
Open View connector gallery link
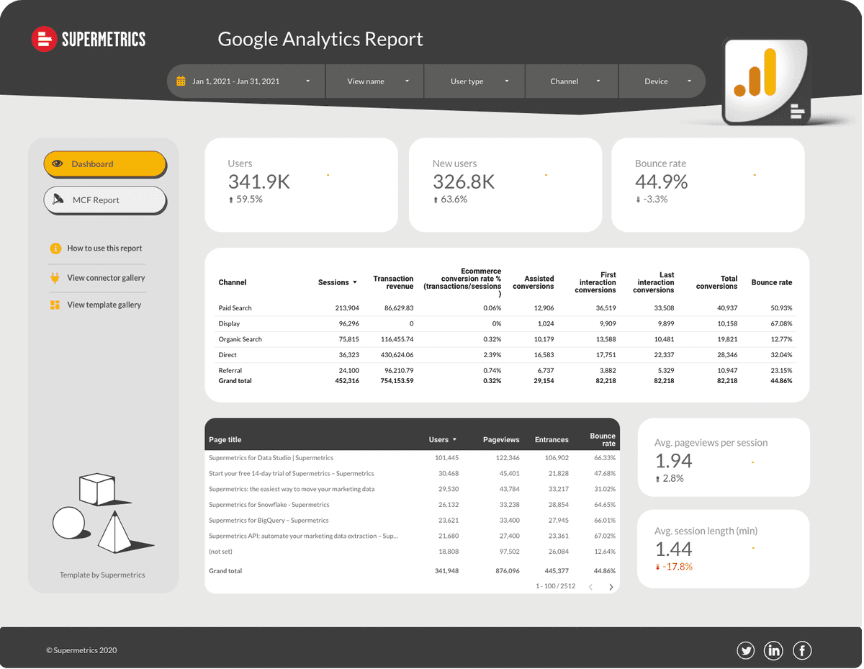click(106, 278)
